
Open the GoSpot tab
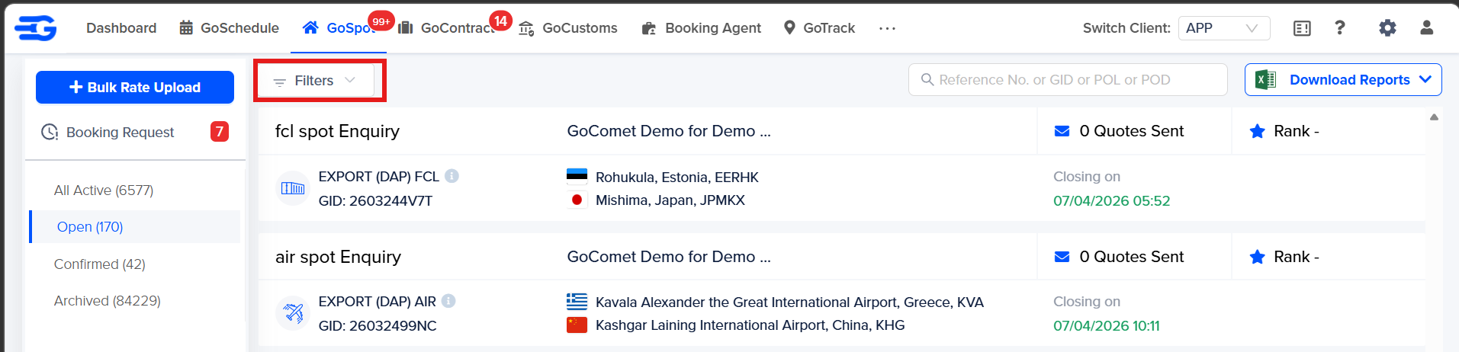coord(339,28)
